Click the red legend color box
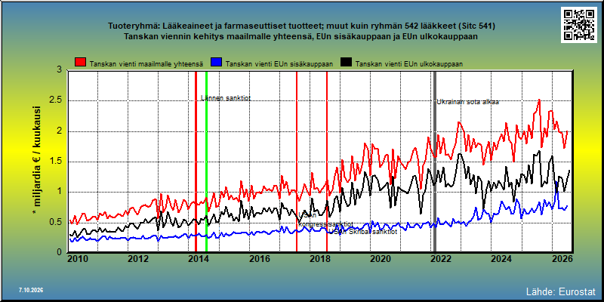This screenshot has width=604, height=302. click(81, 63)
